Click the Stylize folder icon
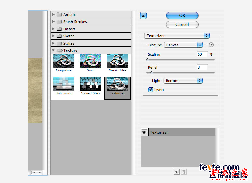 [59, 43]
